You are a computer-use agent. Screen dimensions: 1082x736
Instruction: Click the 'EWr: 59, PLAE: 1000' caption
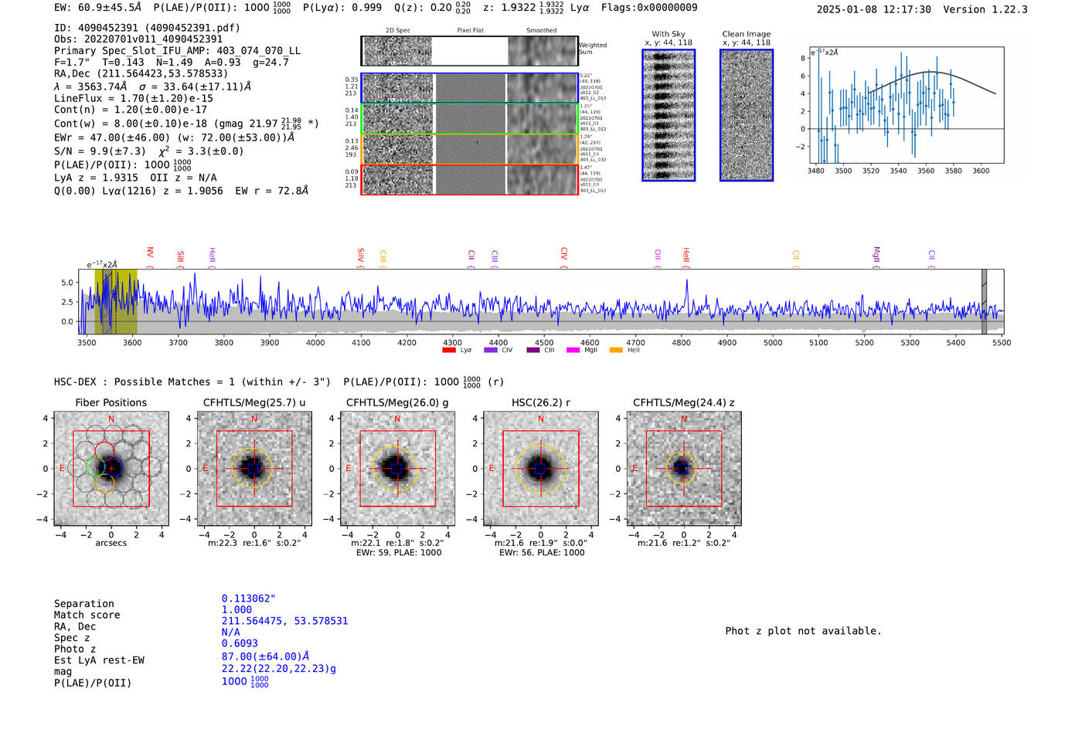398,552
